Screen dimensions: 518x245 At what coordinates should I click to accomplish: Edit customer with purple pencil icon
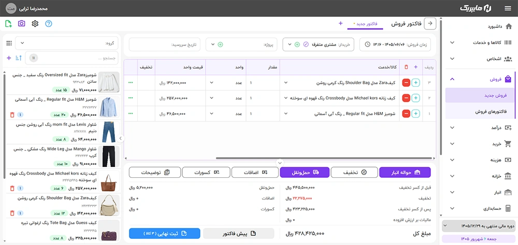point(306,44)
